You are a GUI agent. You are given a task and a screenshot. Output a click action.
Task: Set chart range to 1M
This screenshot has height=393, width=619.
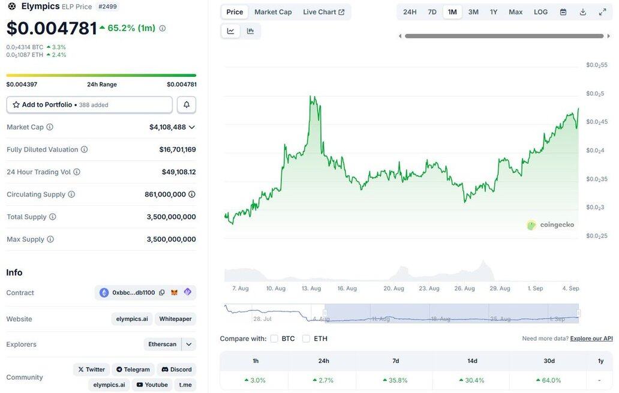[452, 12]
